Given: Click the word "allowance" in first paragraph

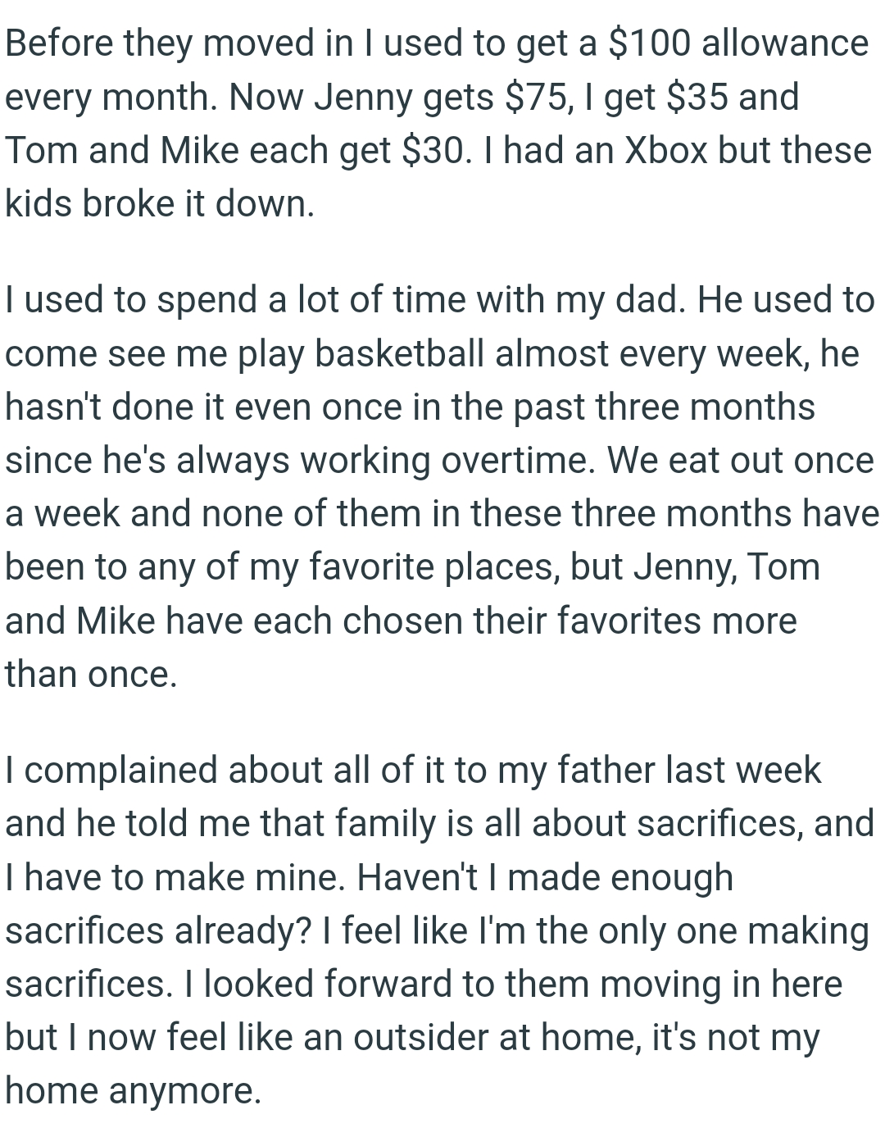Looking at the screenshot, I should (784, 43).
